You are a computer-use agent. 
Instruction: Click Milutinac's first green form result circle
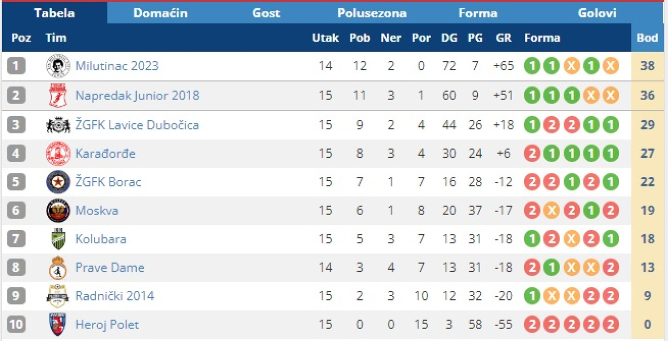(x=532, y=66)
